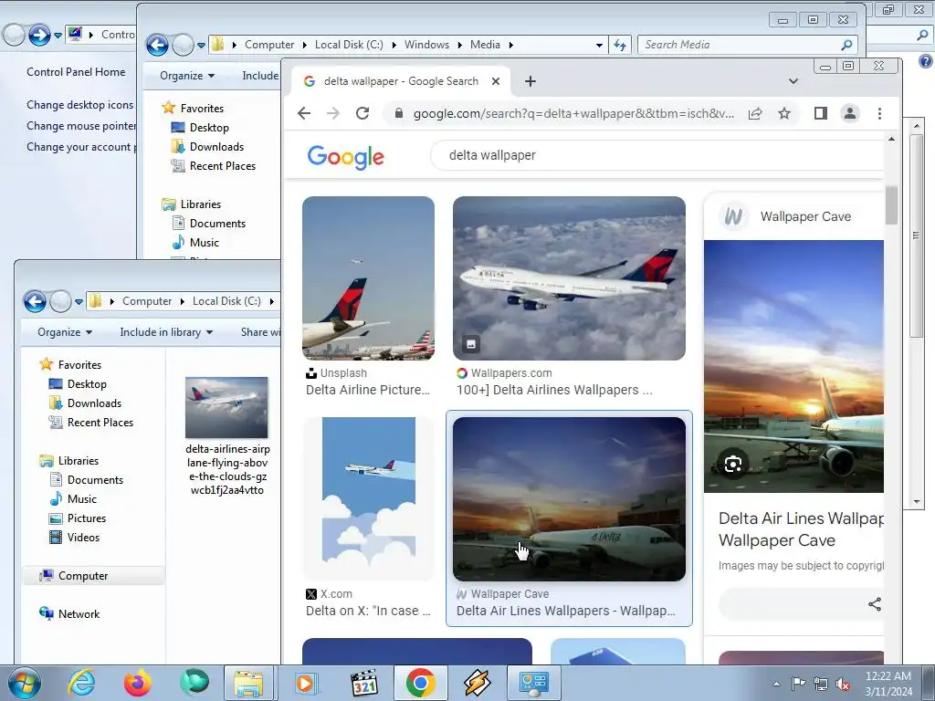Image resolution: width=935 pixels, height=701 pixels.
Task: Open Chrome three-dot menu
Action: [879, 113]
